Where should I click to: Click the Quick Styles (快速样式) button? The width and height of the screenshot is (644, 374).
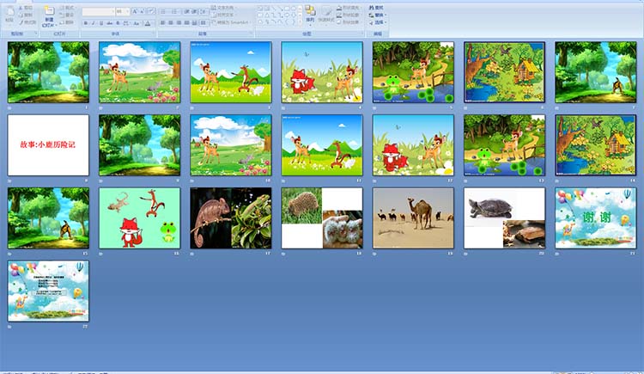[325, 15]
